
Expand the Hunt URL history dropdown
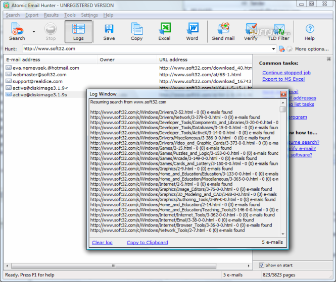(273, 49)
